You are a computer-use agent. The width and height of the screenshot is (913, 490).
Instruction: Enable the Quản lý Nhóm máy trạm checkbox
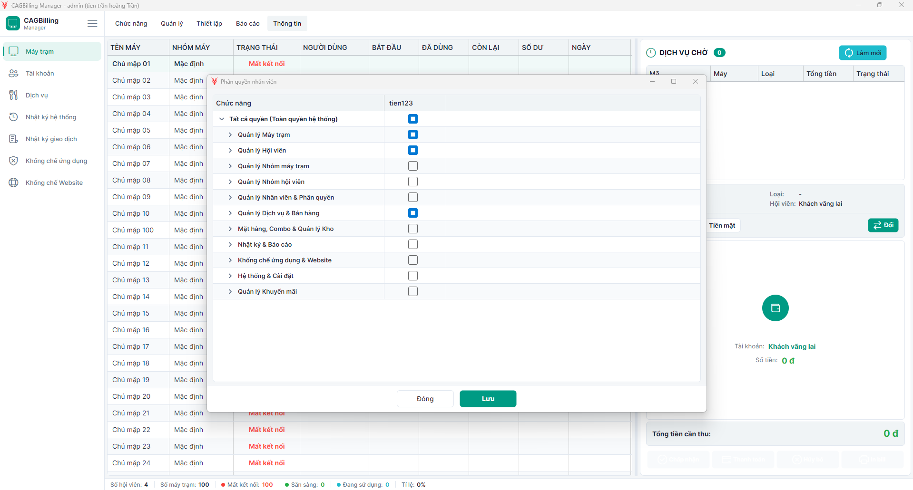coord(413,166)
